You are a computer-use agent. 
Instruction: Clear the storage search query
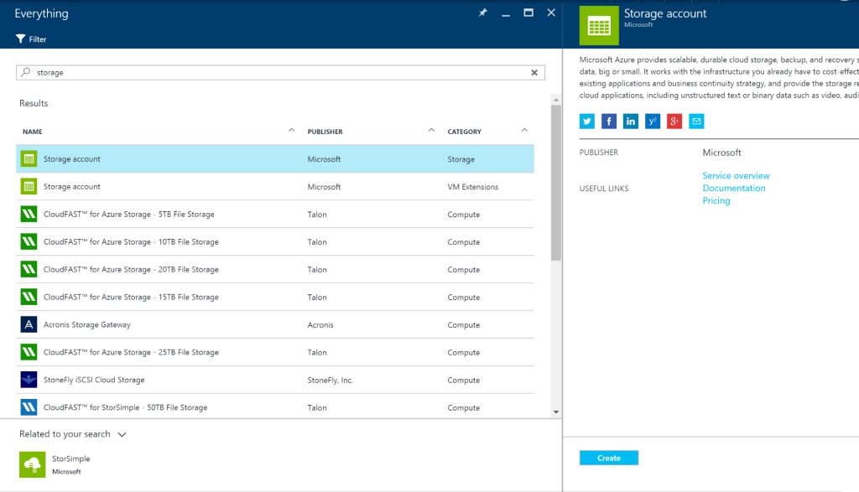point(534,72)
